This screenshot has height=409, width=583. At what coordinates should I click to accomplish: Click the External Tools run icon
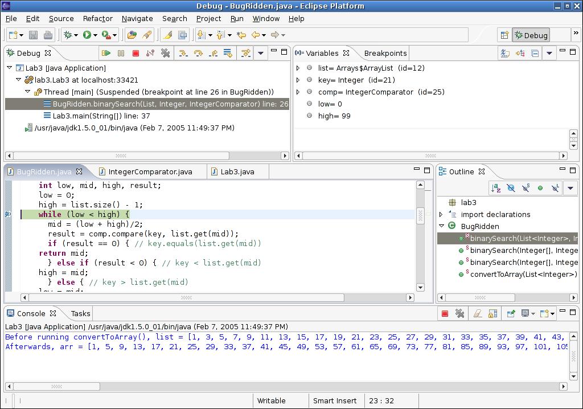(106, 35)
